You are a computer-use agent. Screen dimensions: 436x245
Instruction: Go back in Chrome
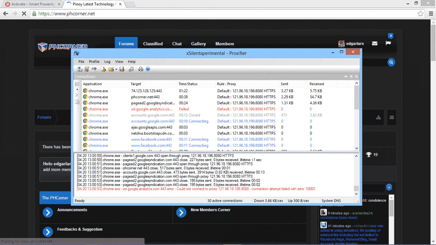(5, 13)
